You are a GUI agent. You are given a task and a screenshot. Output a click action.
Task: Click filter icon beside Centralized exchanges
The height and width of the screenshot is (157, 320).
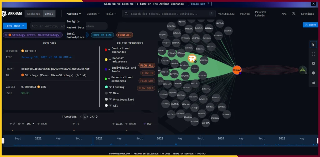[x=109, y=50]
